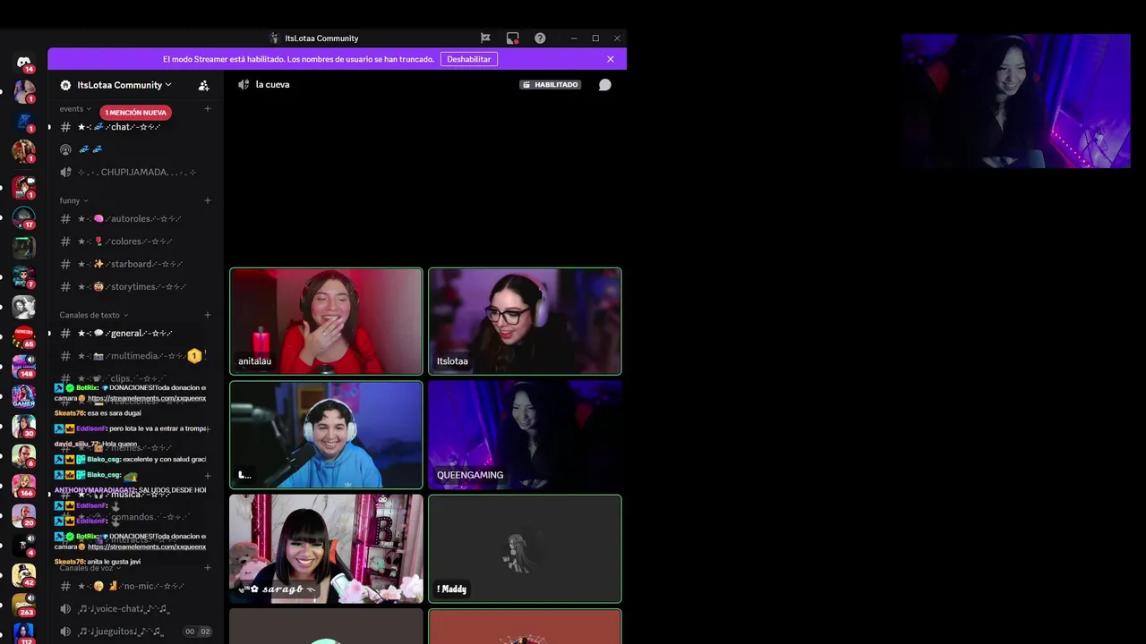The image size is (1146, 644).
Task: Open the multimedia channel
Action: point(134,356)
